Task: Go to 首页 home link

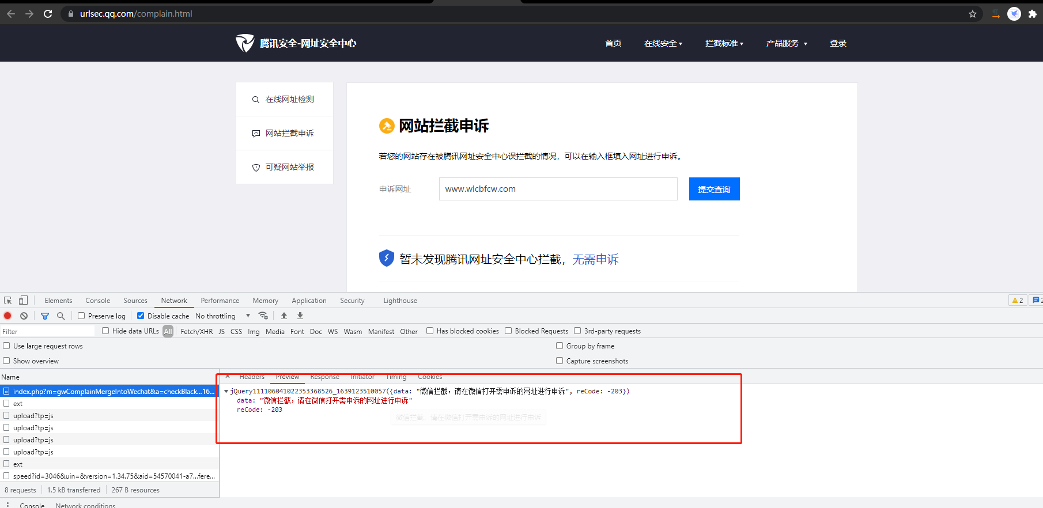Action: [613, 43]
